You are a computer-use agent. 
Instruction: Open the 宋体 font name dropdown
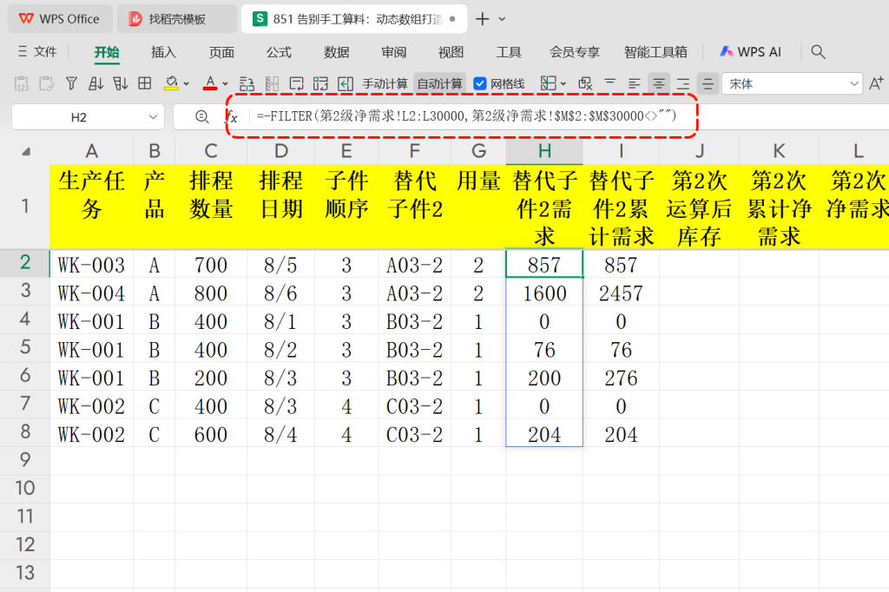(x=854, y=84)
